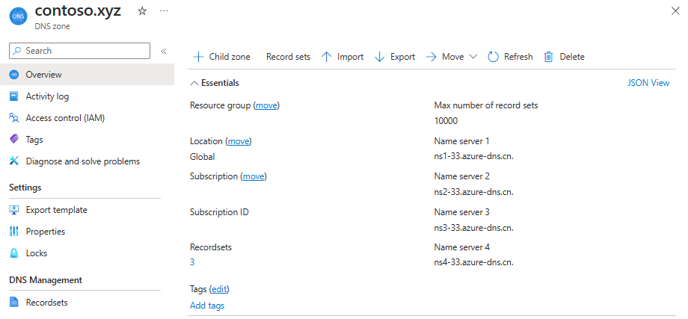Click the sidebar Search field
The height and width of the screenshot is (319, 688).
[x=80, y=51]
